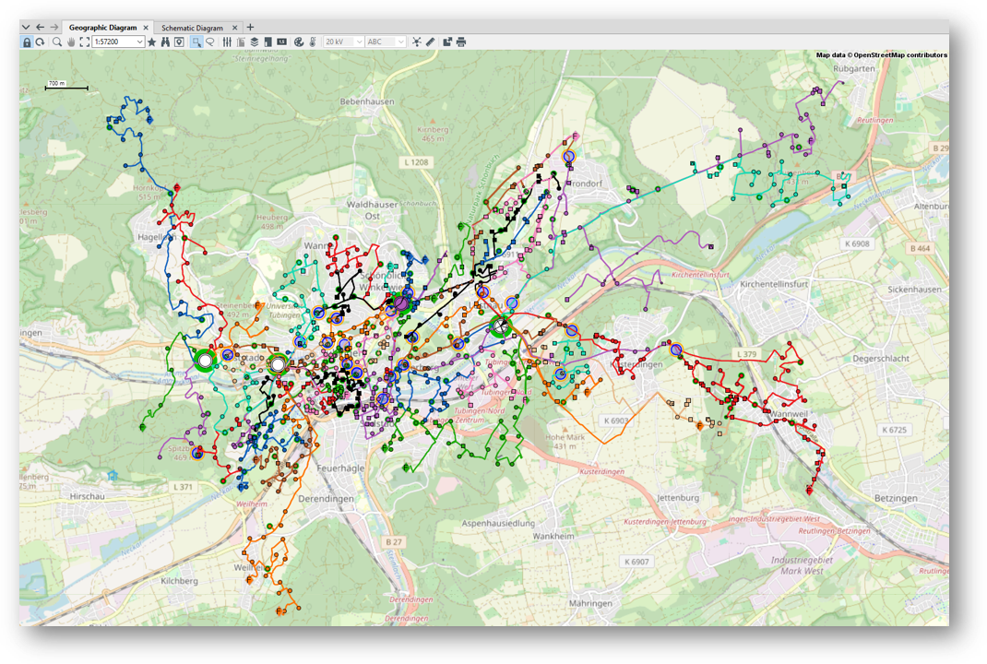987x664 pixels.
Task: Click the refresh diagram icon
Action: click(41, 42)
